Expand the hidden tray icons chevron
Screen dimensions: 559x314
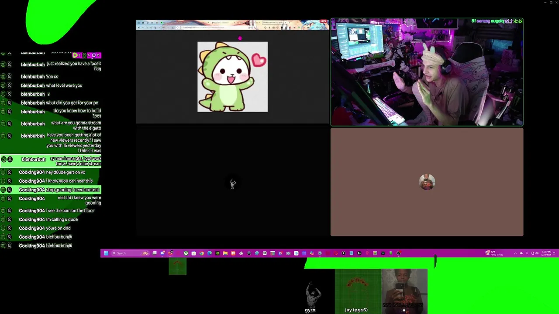click(x=515, y=253)
